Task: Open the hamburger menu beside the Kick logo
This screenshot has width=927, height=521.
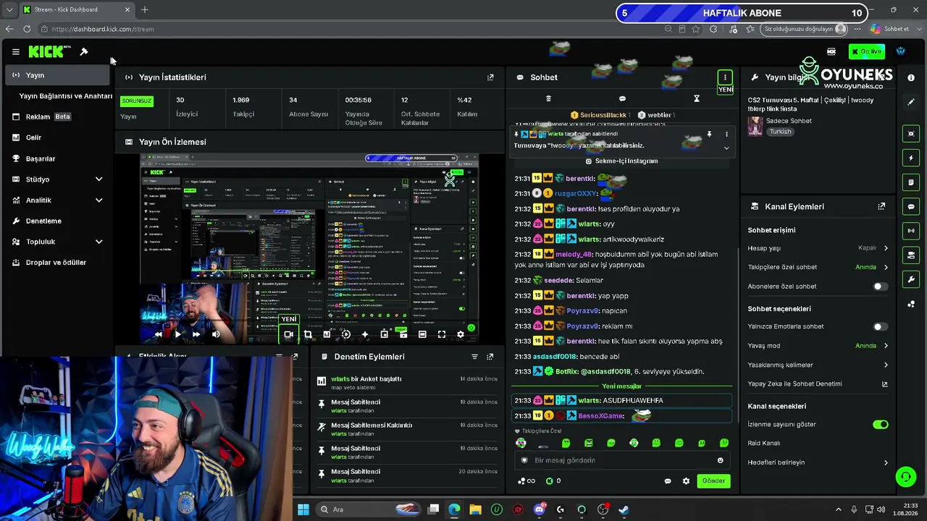Action: (15, 51)
